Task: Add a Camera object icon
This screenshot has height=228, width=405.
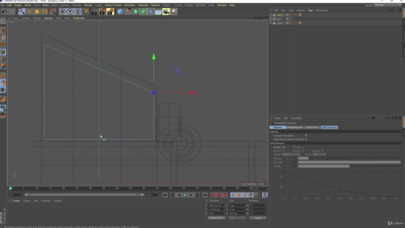Action: tap(166, 11)
